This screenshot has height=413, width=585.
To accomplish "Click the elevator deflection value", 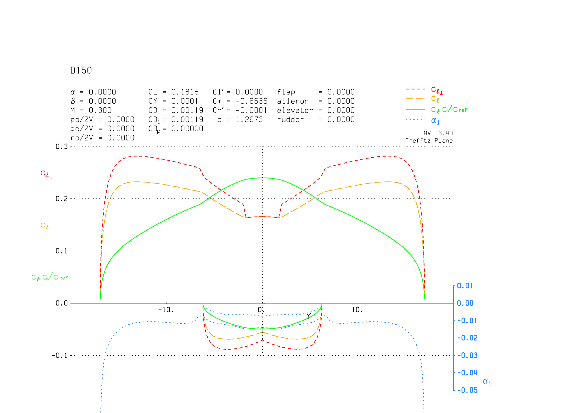I will [x=341, y=110].
